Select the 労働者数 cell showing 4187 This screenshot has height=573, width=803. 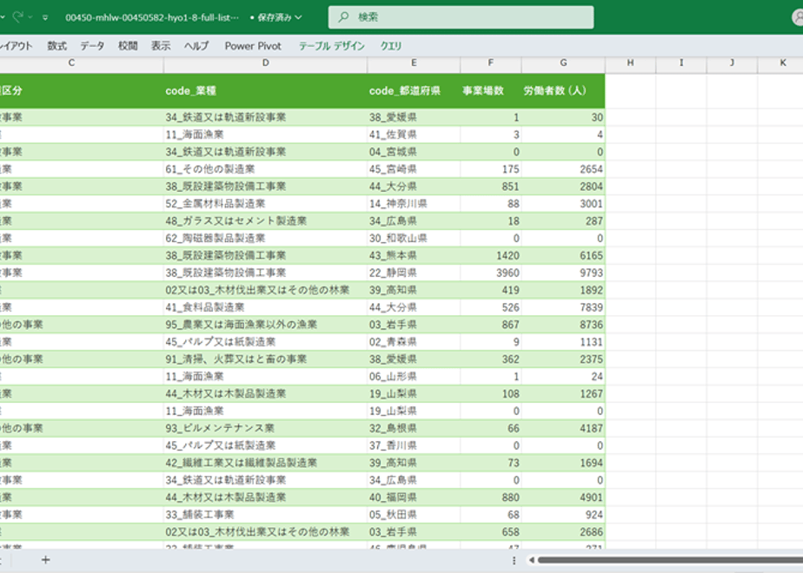563,428
